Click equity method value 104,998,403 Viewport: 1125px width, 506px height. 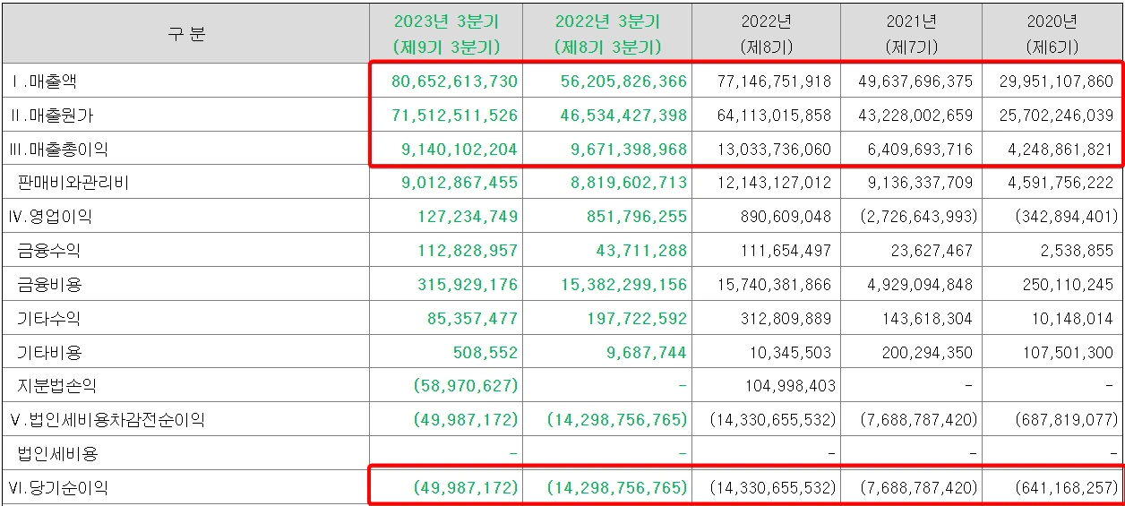[x=791, y=386]
